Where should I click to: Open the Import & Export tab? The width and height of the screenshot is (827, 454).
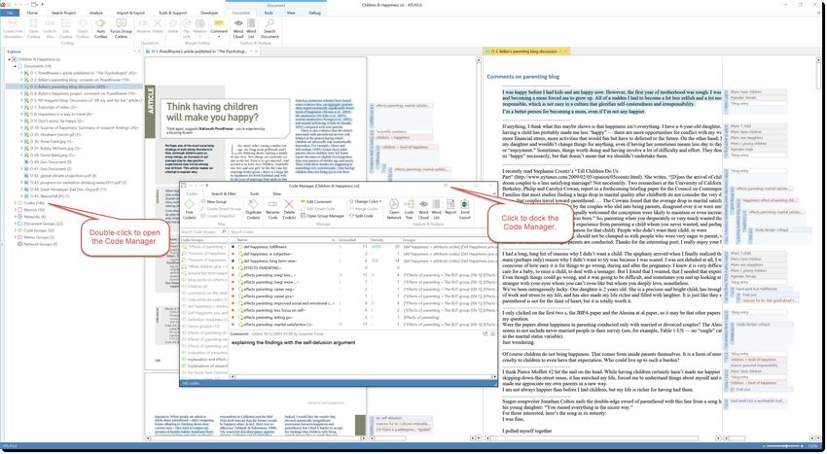[x=130, y=13]
